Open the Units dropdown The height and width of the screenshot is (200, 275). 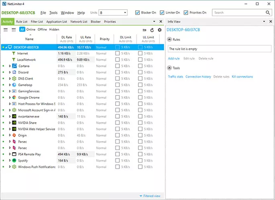(x=113, y=12)
